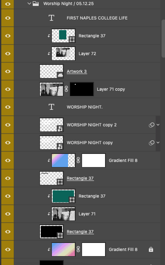The image size is (165, 265).
Task: Select the Layer 71 name
Action: click(87, 214)
